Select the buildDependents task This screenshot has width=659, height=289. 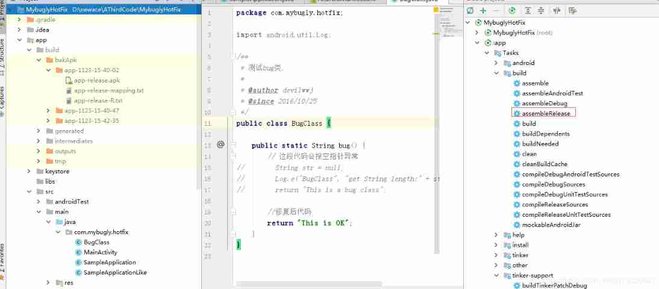pos(546,134)
